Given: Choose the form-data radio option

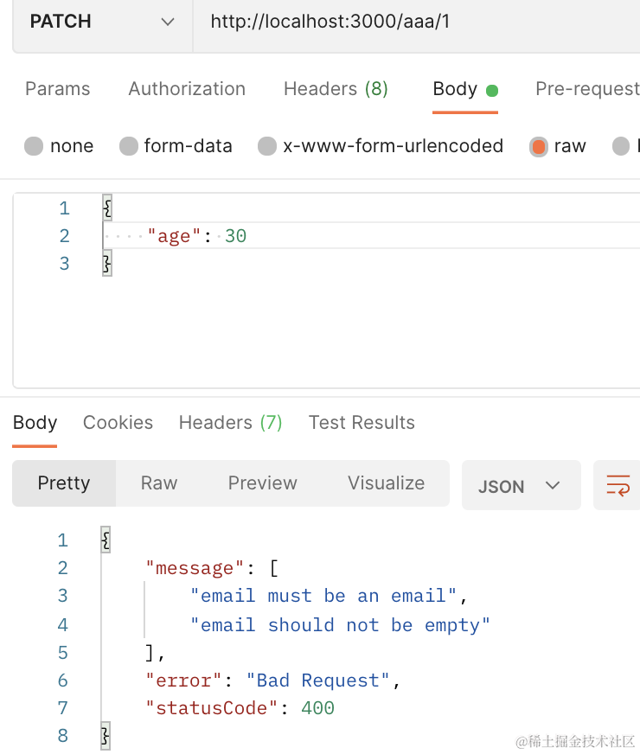Looking at the screenshot, I should tap(129, 146).
